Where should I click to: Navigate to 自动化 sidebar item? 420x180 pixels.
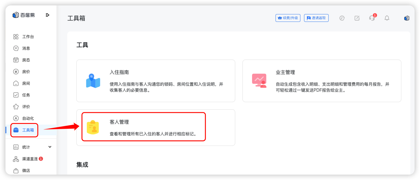point(28,118)
